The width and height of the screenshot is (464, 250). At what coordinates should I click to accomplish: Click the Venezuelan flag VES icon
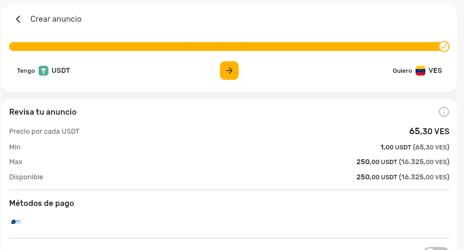420,71
